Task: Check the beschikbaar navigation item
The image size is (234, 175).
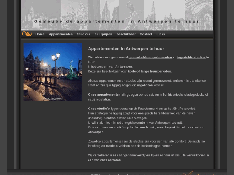Action: click(x=126, y=34)
